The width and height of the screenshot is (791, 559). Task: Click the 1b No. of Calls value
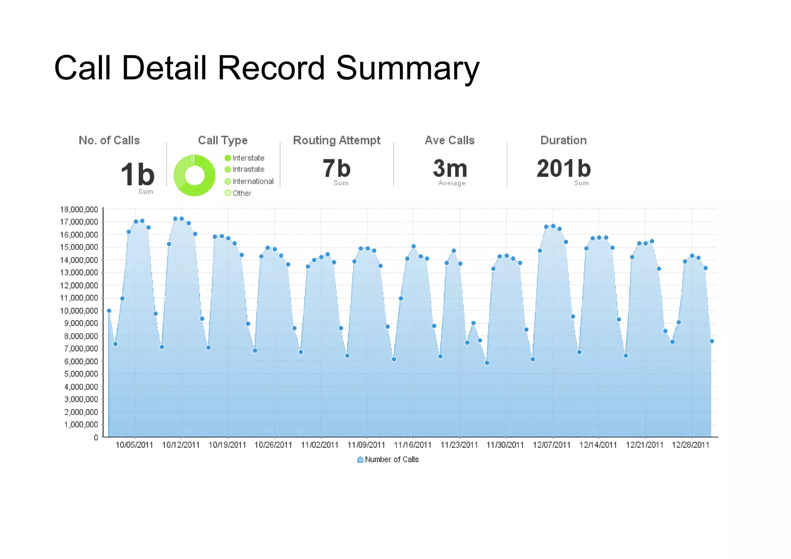click(137, 174)
